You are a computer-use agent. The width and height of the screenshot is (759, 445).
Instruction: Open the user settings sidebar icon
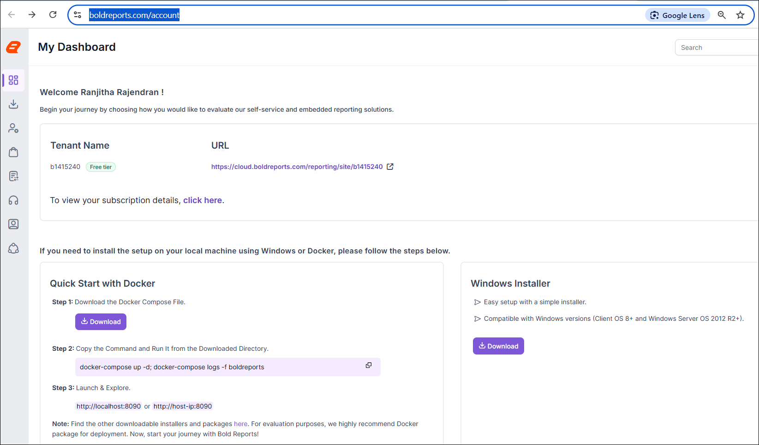point(13,128)
